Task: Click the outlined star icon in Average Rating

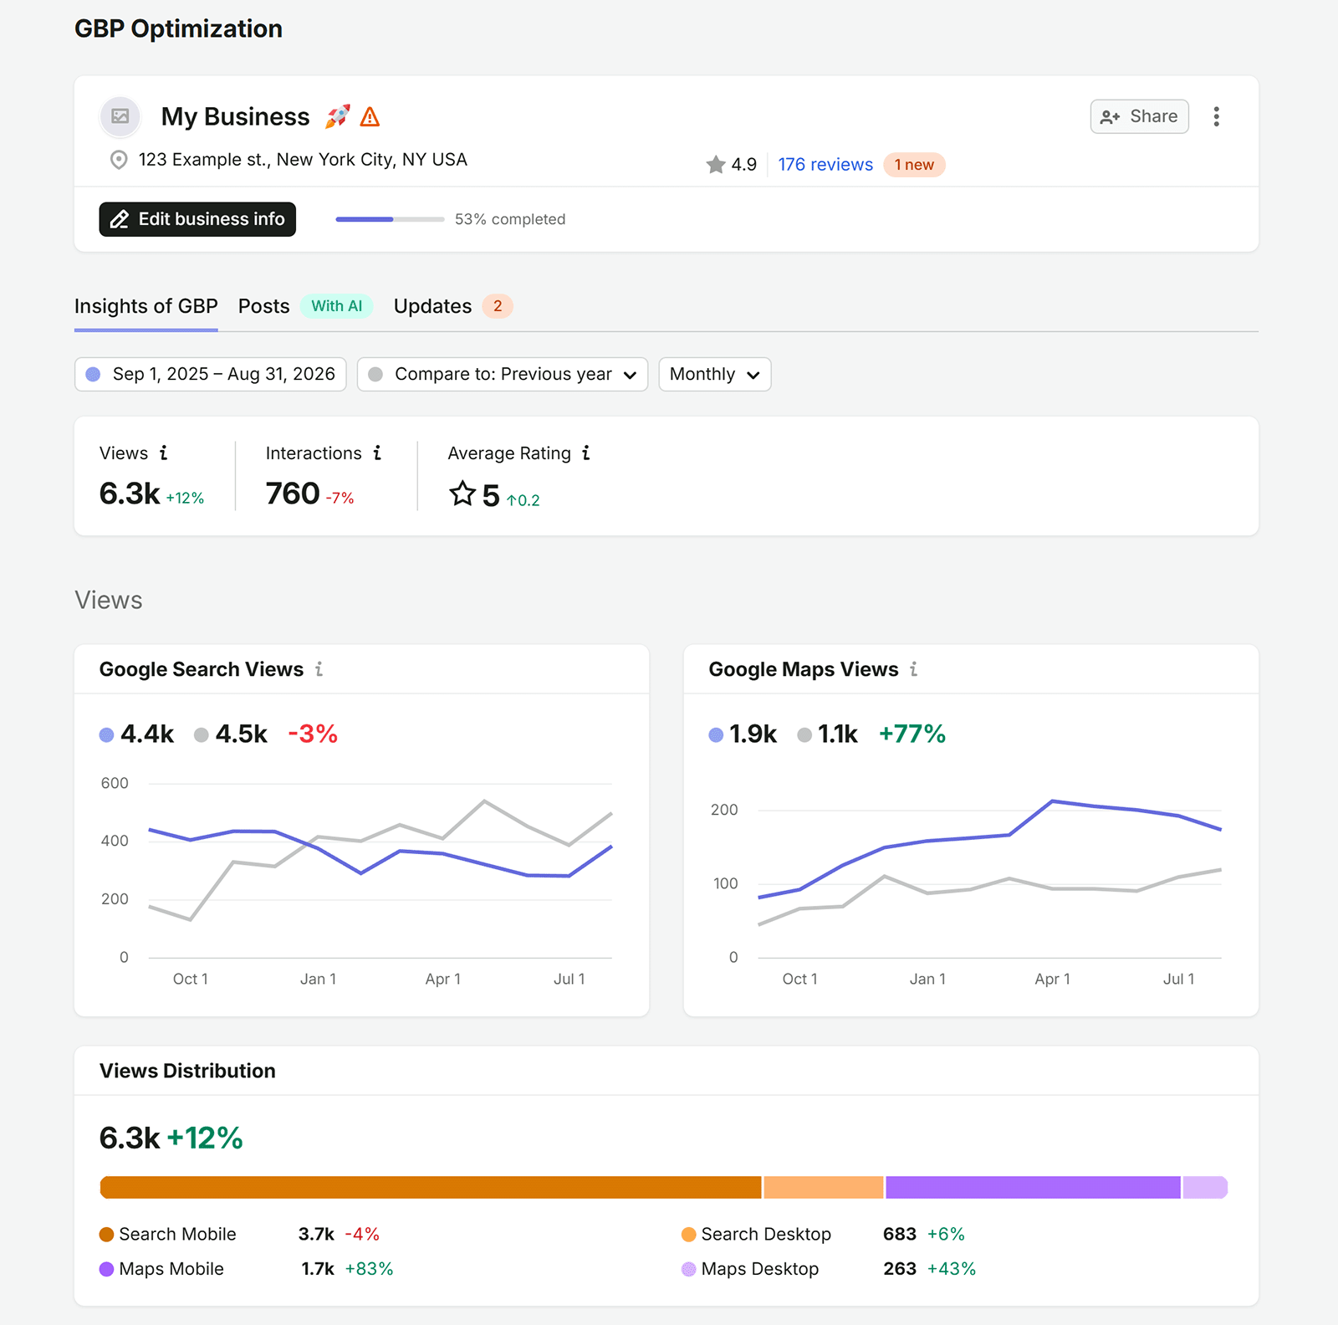Action: coord(462,494)
